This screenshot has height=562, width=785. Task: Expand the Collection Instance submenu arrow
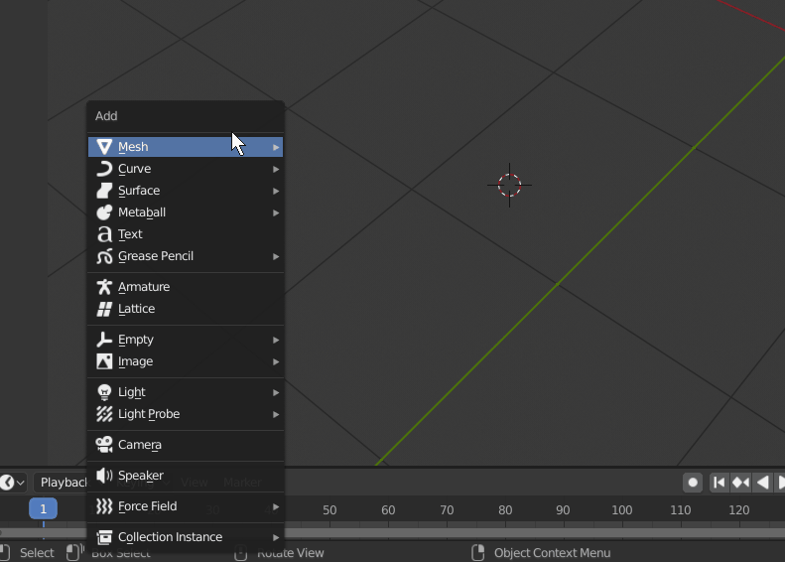point(276,537)
